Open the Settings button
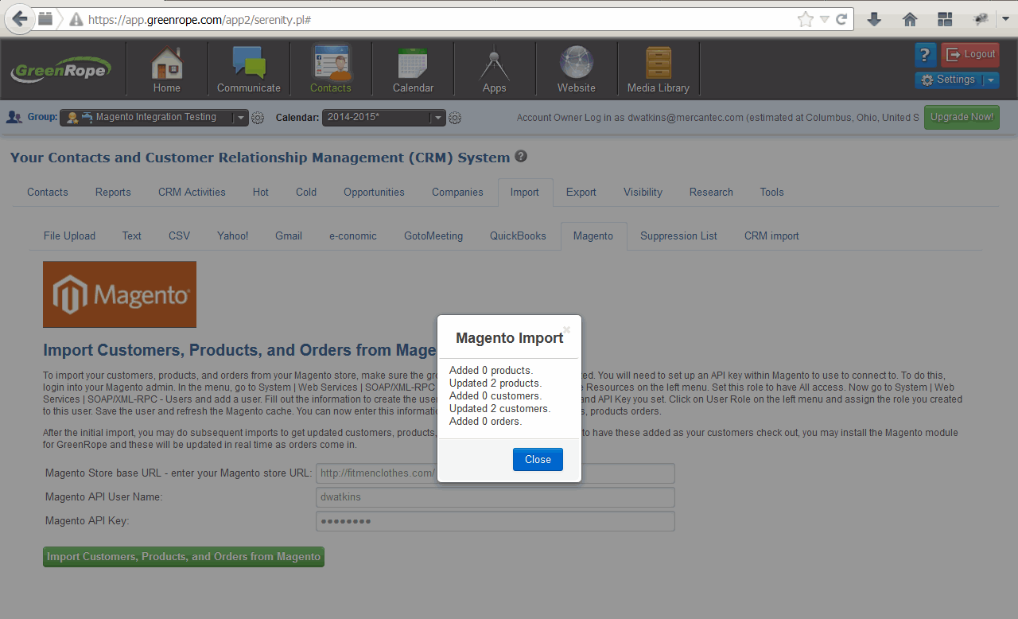The height and width of the screenshot is (619, 1018). pos(948,80)
